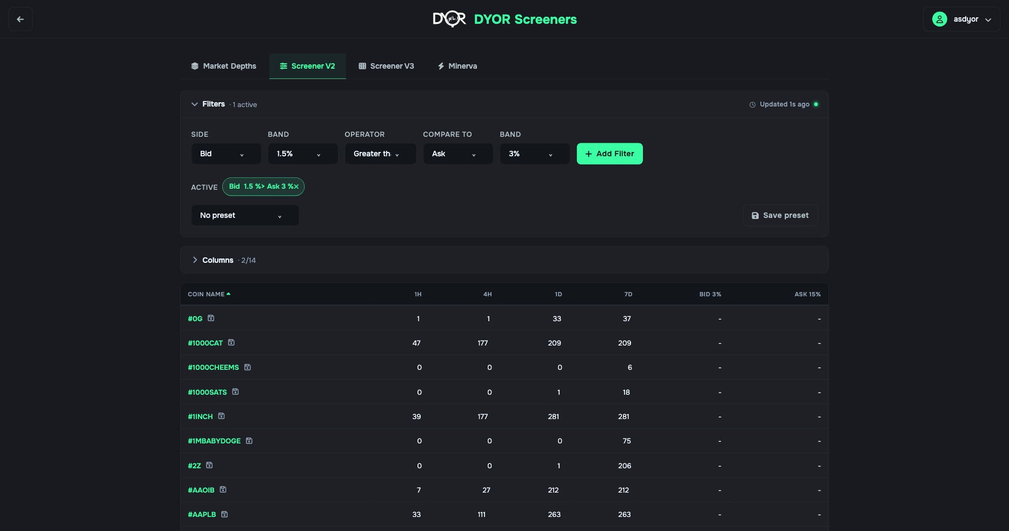Open the Operator dropdown showing Greater than
Image resolution: width=1009 pixels, height=531 pixels.
pyautogui.click(x=381, y=154)
